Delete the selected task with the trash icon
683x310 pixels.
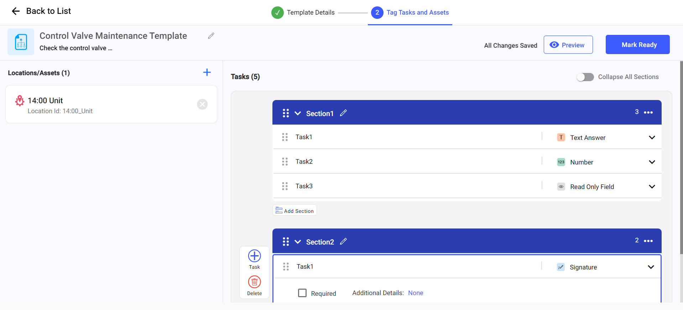[254, 282]
